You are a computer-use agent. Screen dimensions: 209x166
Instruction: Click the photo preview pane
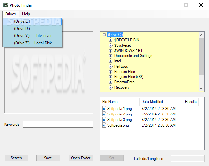49,73
